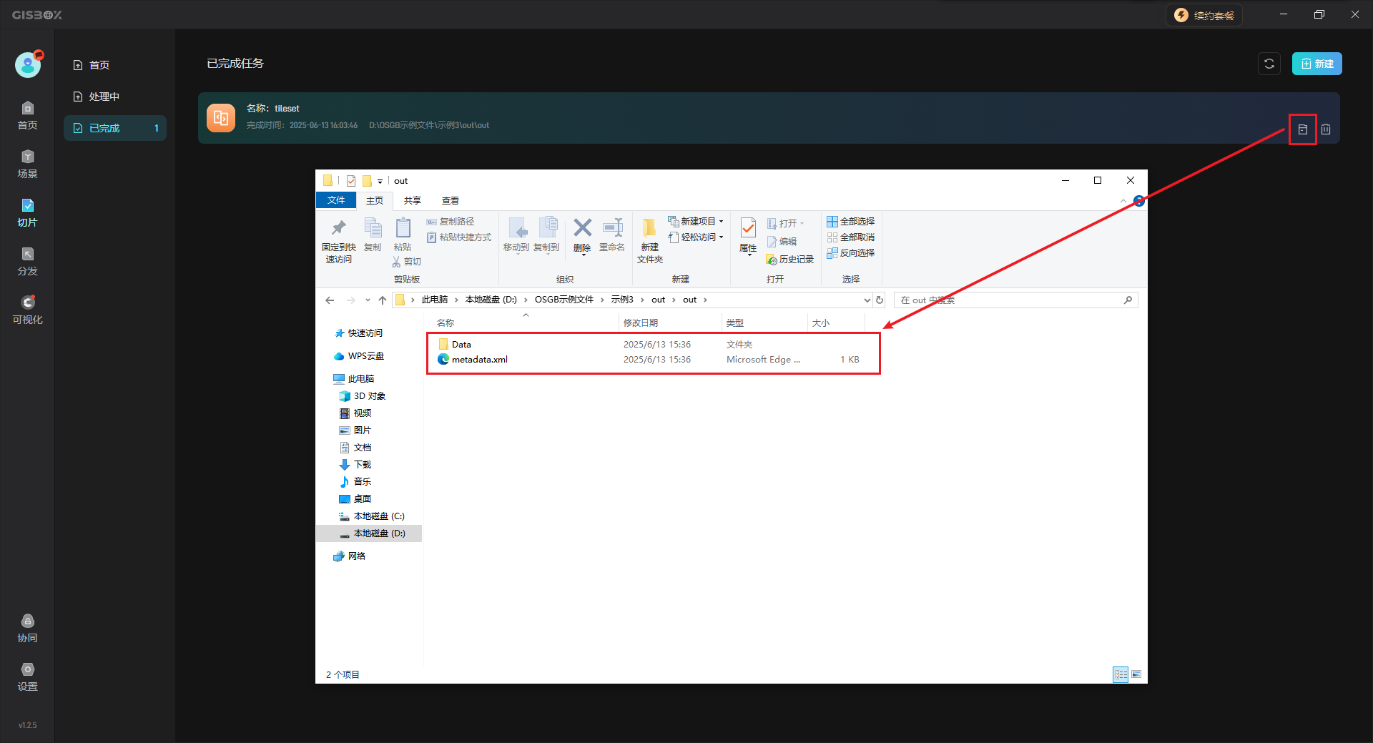Go back with Explorer's back arrow
1373x743 pixels.
pos(330,300)
